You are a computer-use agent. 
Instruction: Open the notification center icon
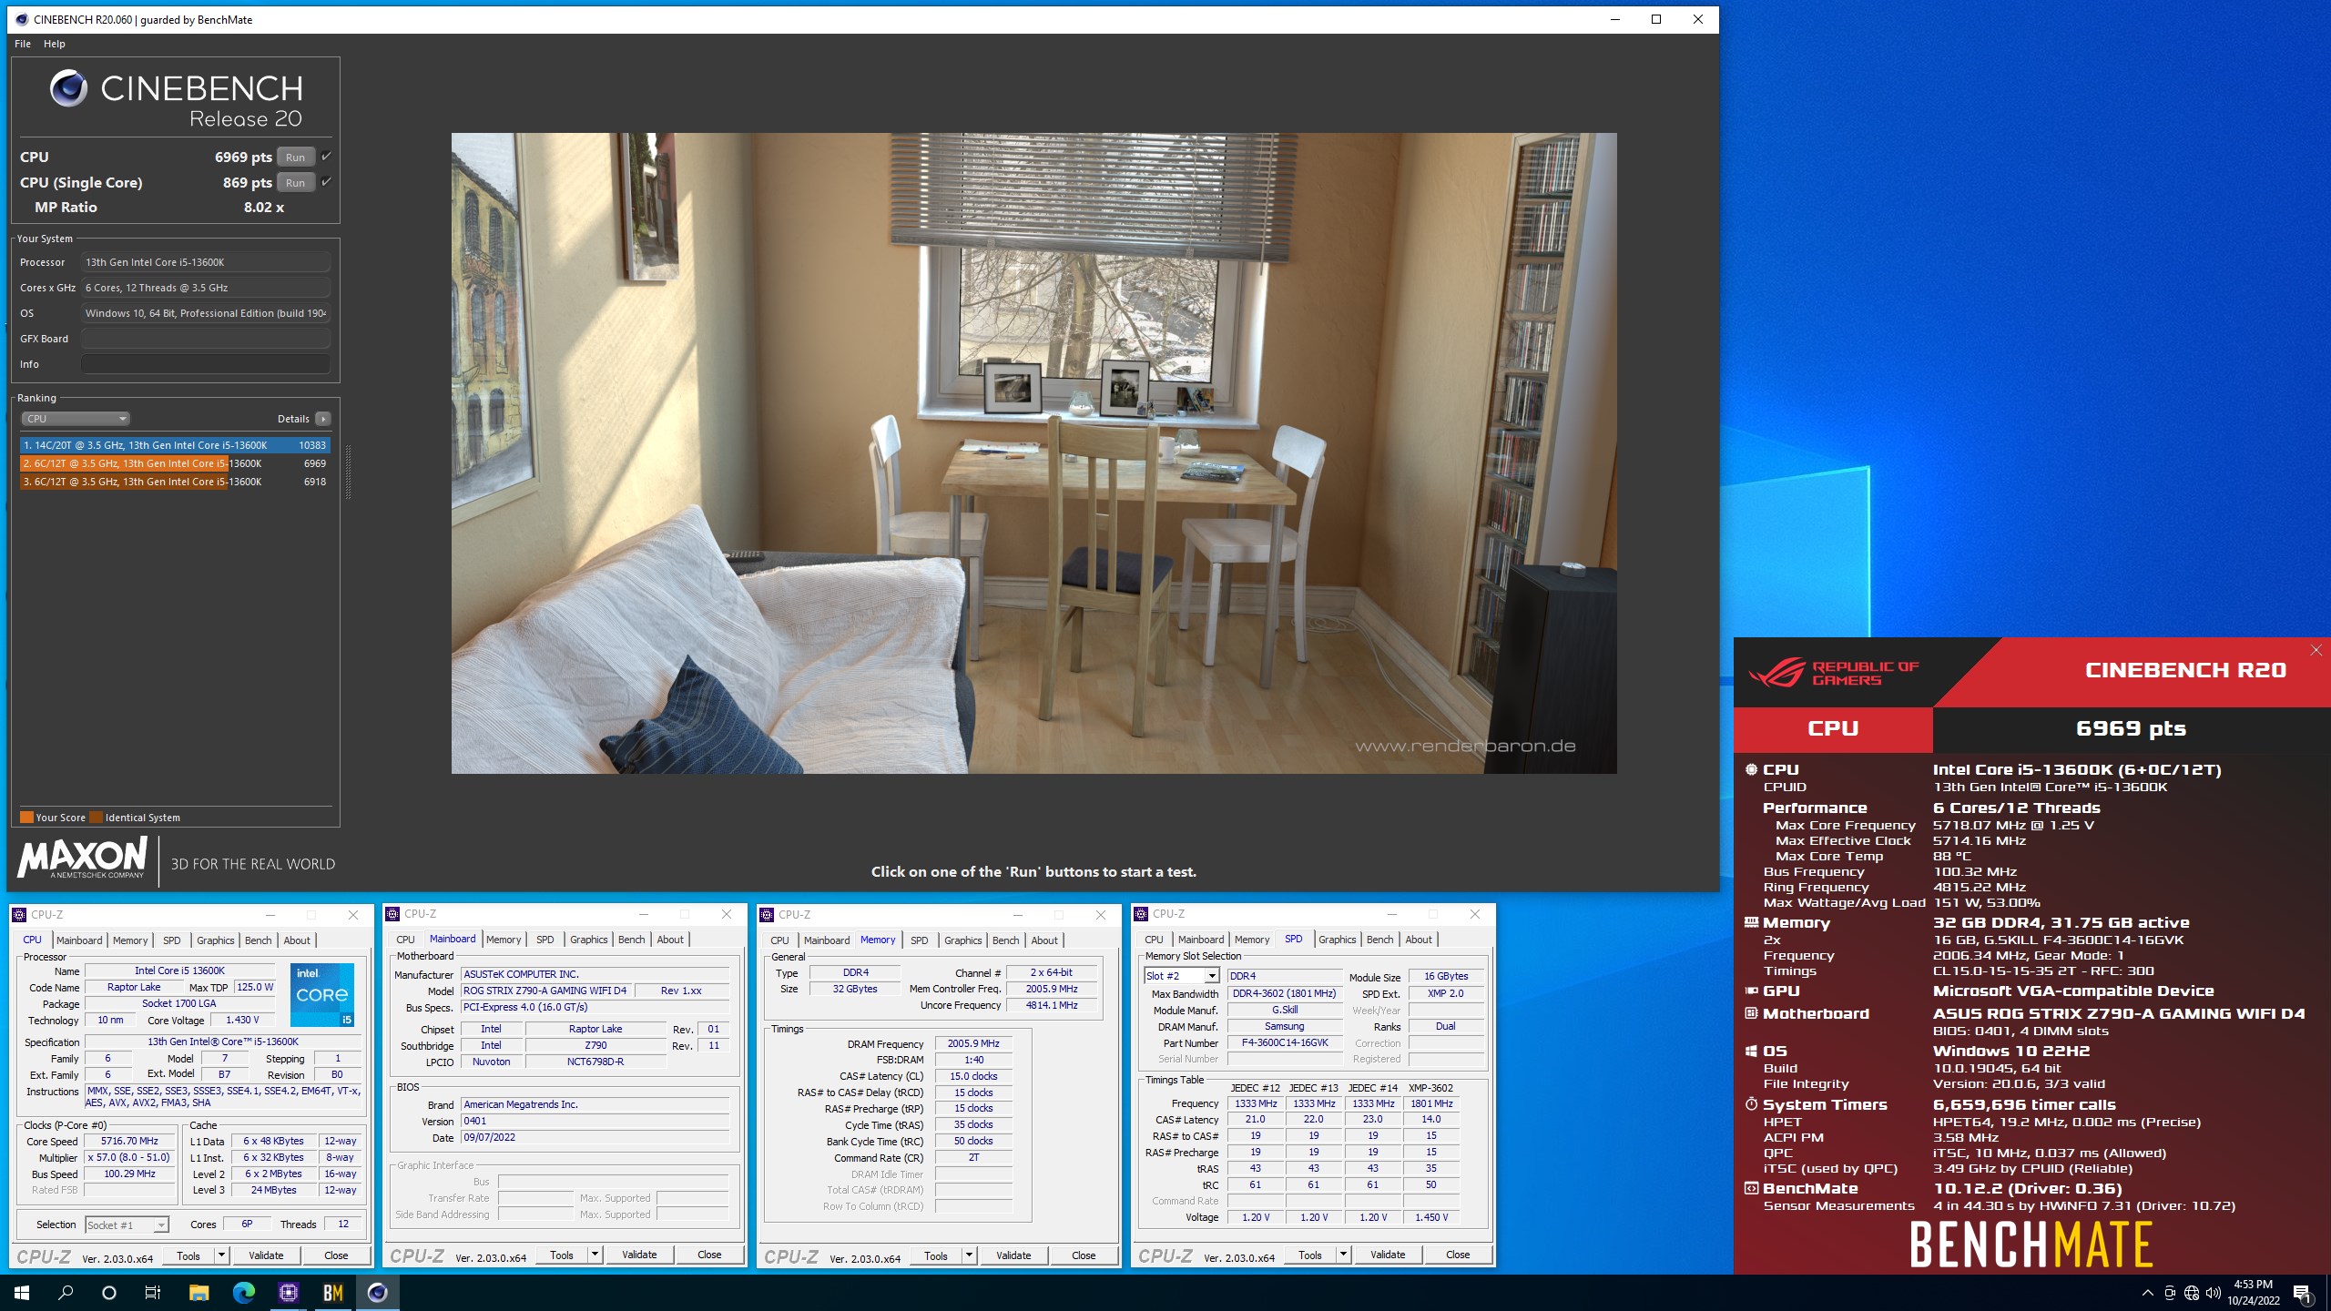click(2303, 1293)
